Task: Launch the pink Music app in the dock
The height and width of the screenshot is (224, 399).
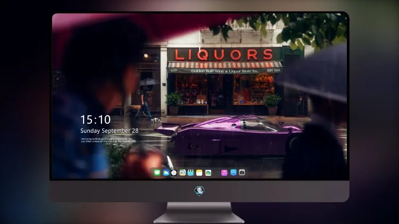Action: 224,173
